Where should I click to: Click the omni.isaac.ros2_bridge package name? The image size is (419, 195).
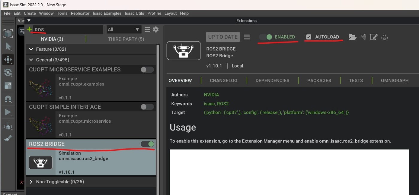pos(84,159)
